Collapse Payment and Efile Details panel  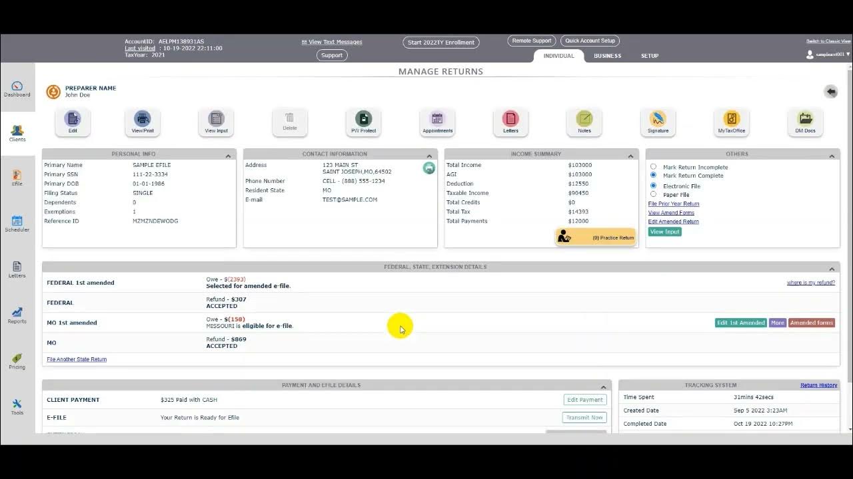[603, 387]
